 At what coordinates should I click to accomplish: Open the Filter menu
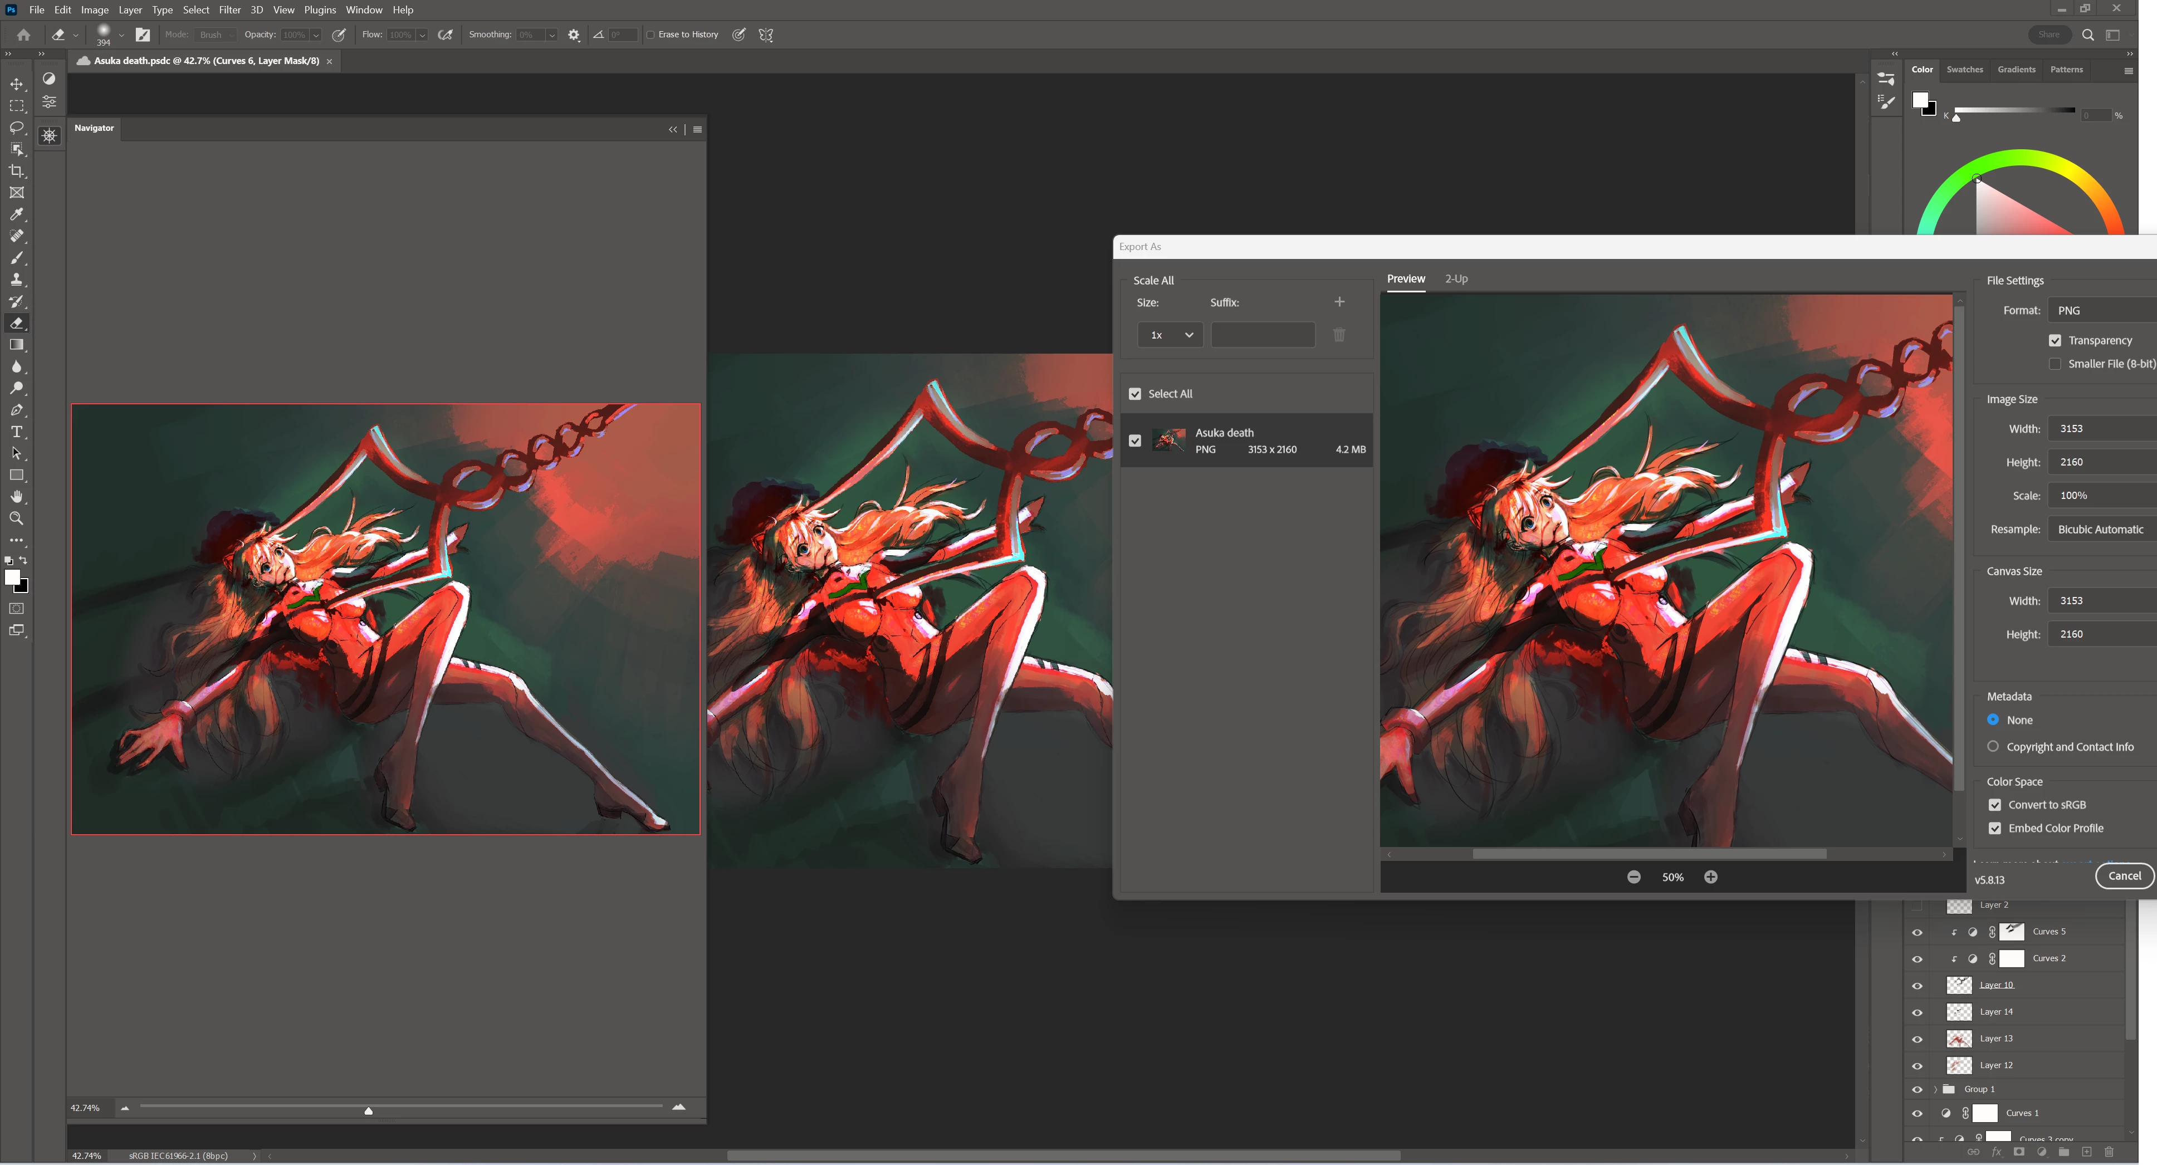pyautogui.click(x=229, y=10)
